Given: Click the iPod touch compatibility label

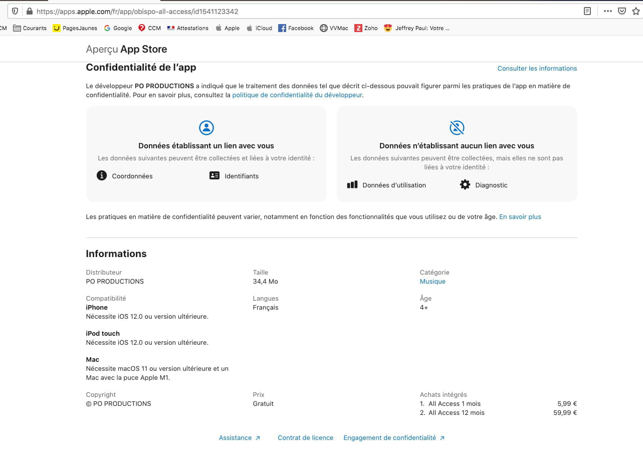Looking at the screenshot, I should click(x=103, y=334).
